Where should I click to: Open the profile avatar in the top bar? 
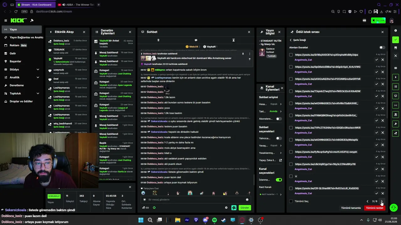pos(391,20)
